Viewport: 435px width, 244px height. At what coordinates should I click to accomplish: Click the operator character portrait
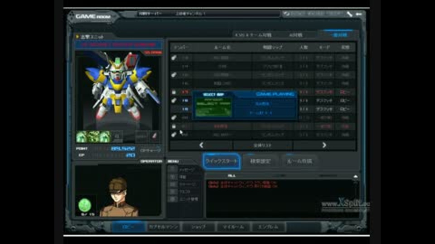tap(119, 197)
